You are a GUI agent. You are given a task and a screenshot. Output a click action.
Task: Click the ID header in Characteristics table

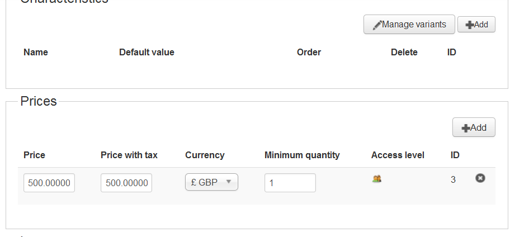tap(452, 52)
